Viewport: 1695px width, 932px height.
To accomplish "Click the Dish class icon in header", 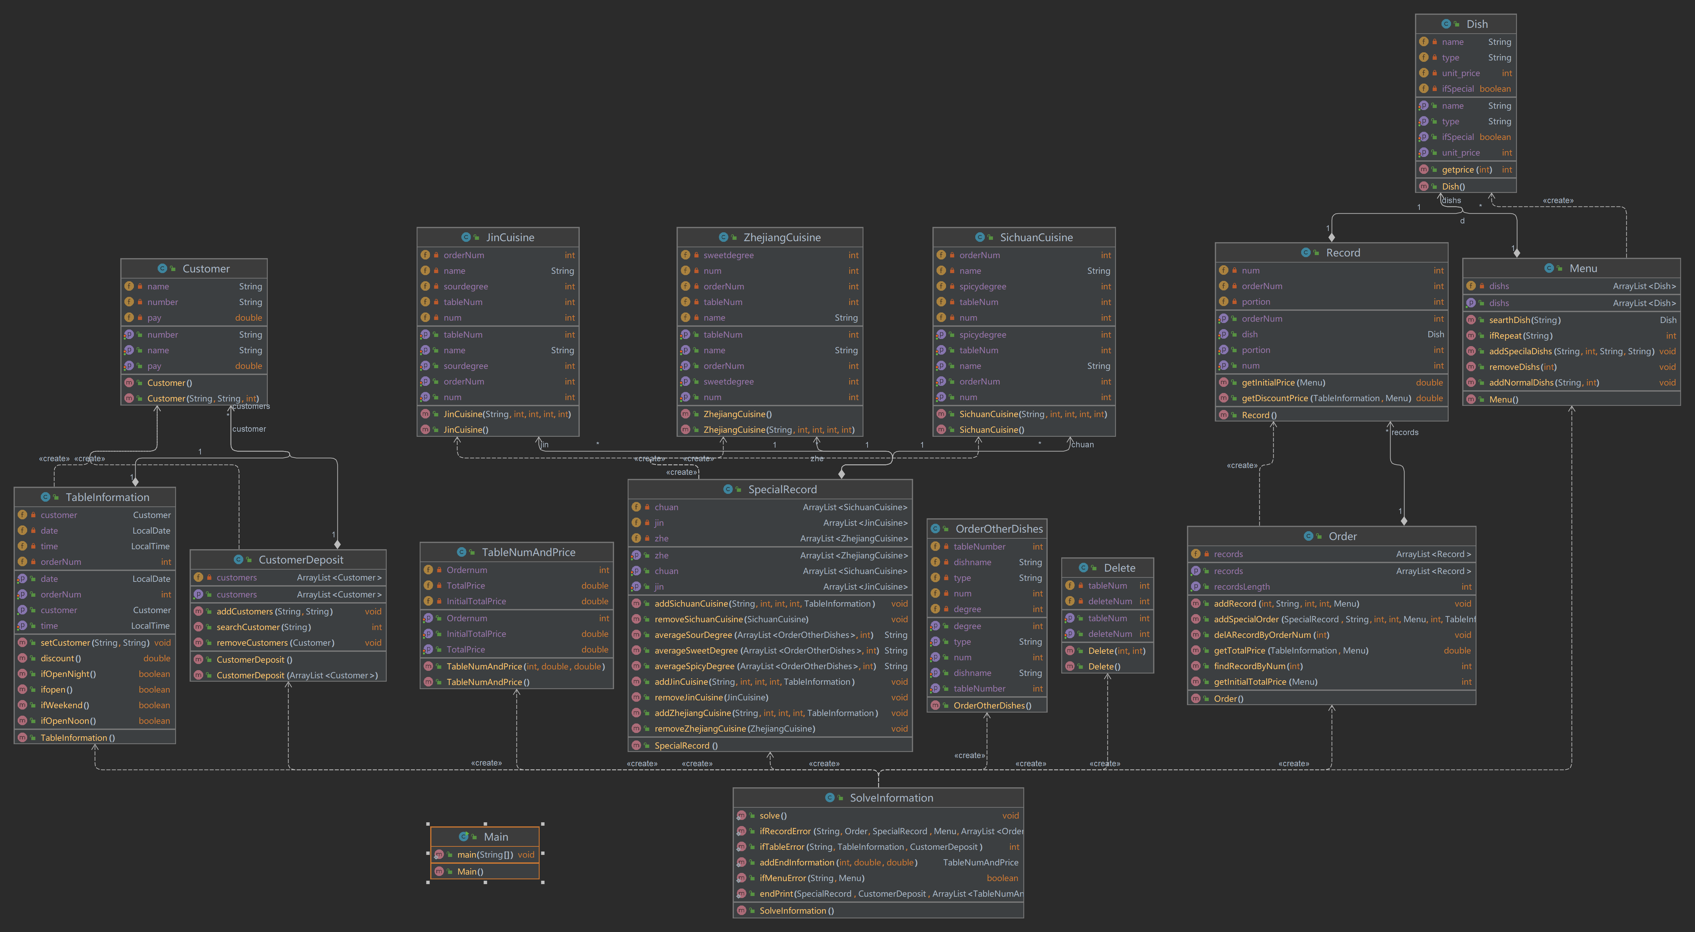I will [x=1446, y=24].
